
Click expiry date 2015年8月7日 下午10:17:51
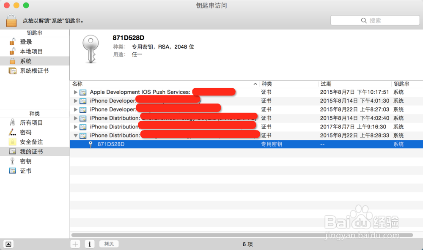[x=354, y=92]
